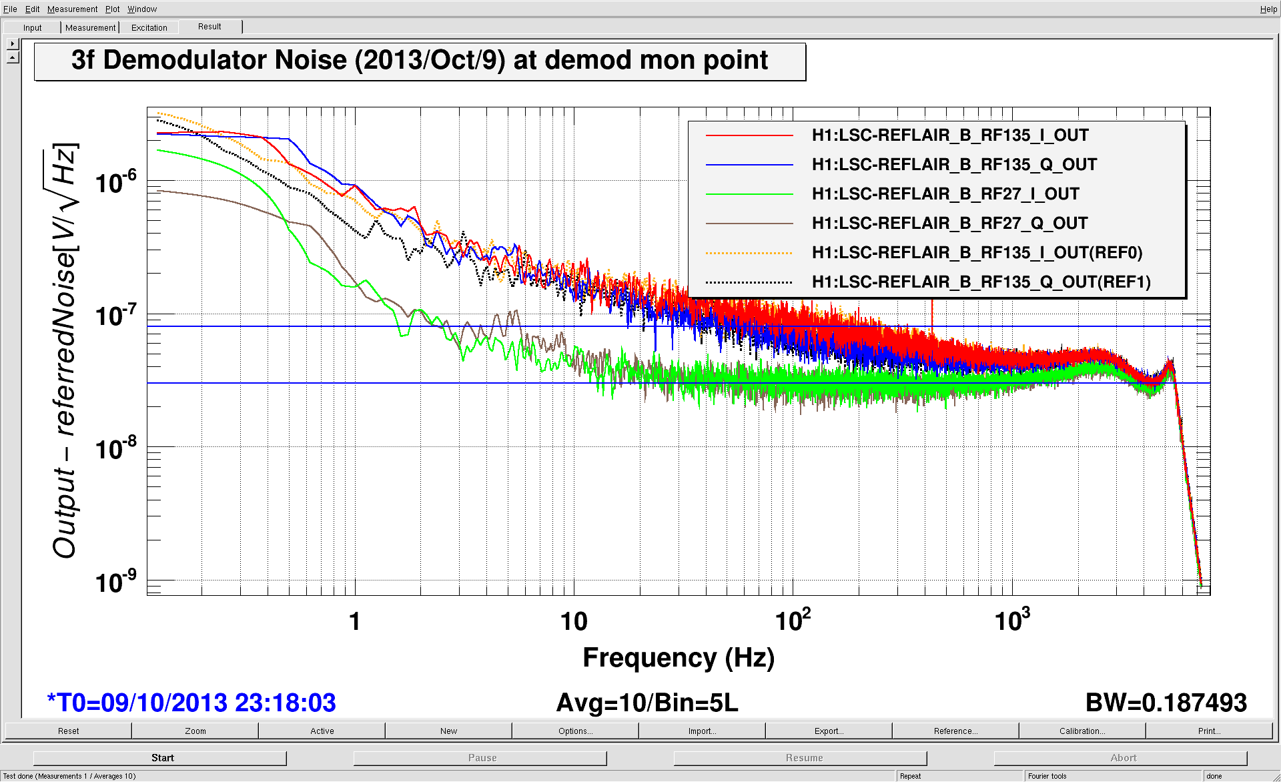Open the Plot menu
This screenshot has width=1281, height=782.
click(112, 9)
